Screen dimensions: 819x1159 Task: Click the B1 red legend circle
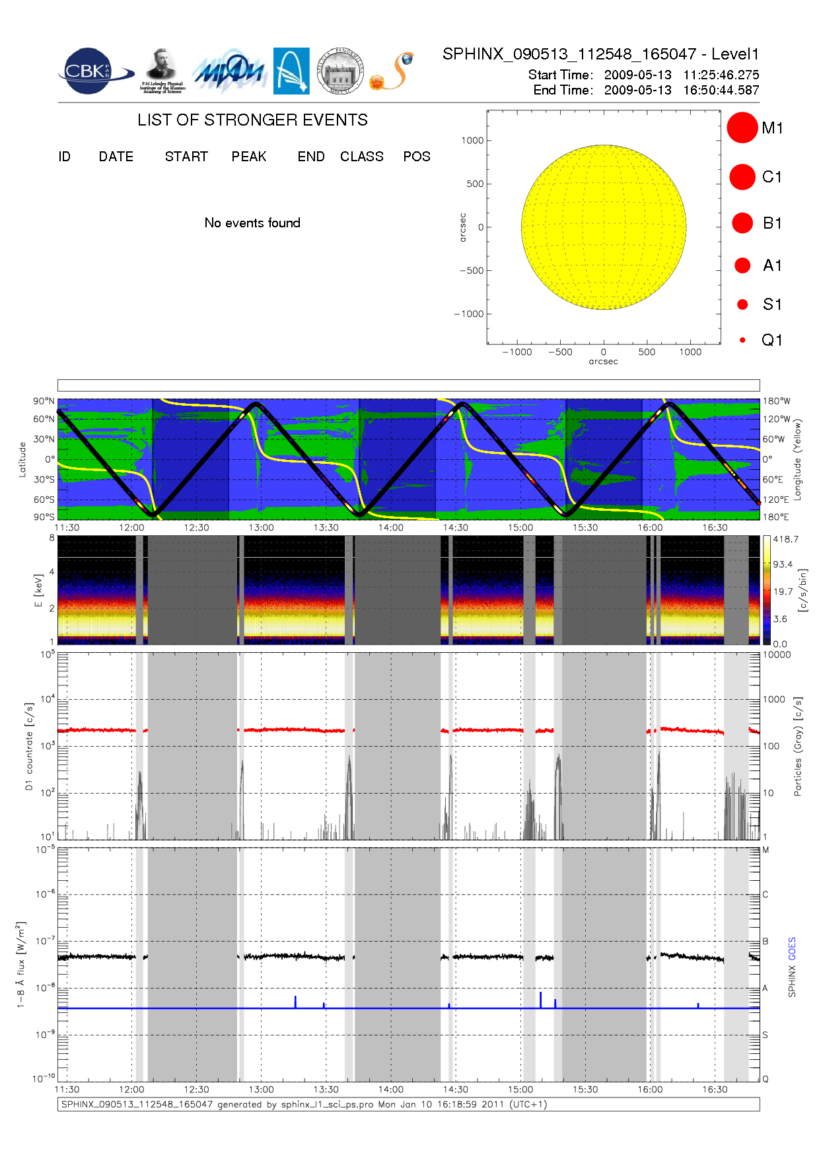click(742, 223)
